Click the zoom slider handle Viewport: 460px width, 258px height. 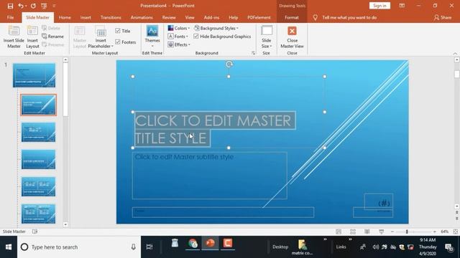coord(407,231)
